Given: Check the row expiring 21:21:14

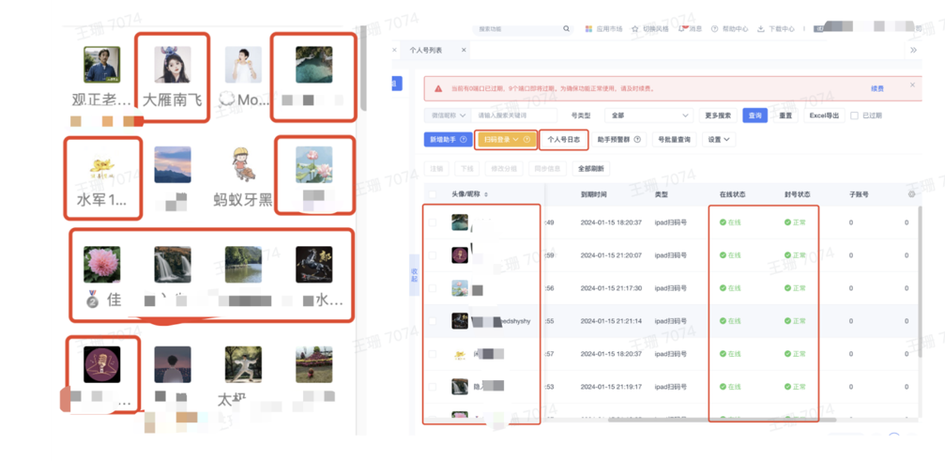Looking at the screenshot, I should click(x=432, y=320).
